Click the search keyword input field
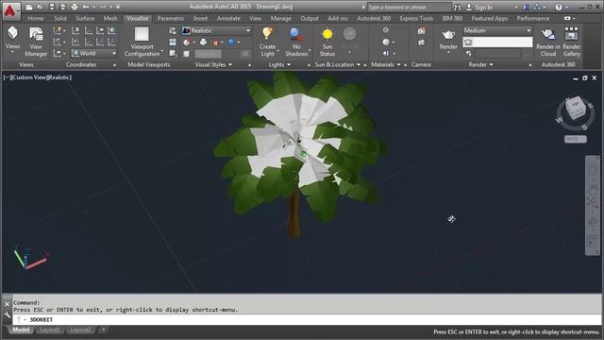Screen dimensions: 604x340 coord(409,7)
